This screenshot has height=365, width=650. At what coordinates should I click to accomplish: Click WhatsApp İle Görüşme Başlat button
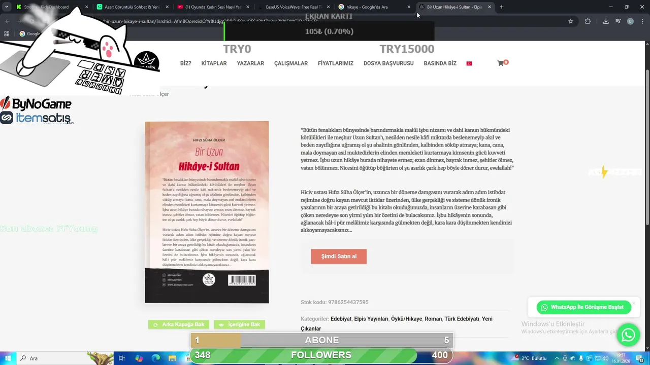(x=583, y=307)
